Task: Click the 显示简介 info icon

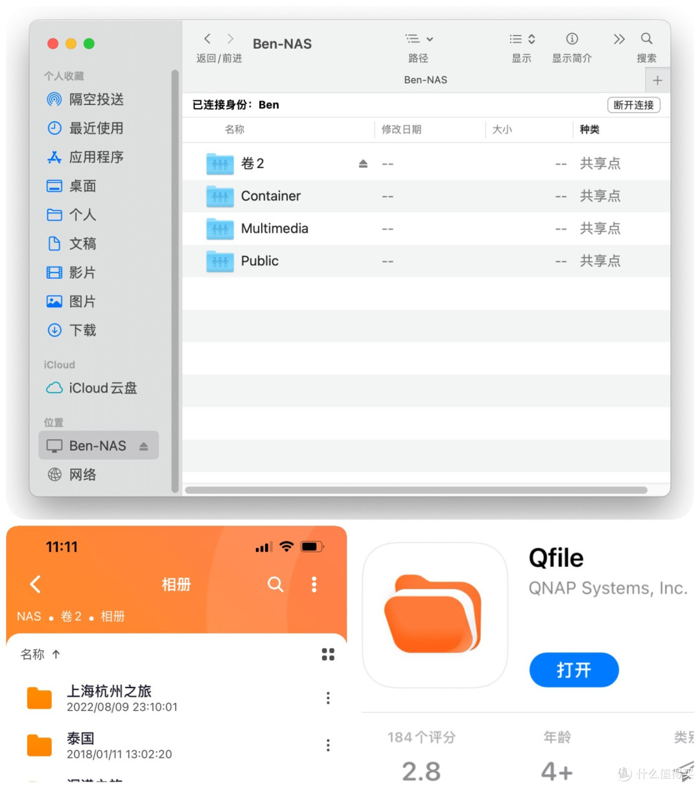Action: point(572,39)
